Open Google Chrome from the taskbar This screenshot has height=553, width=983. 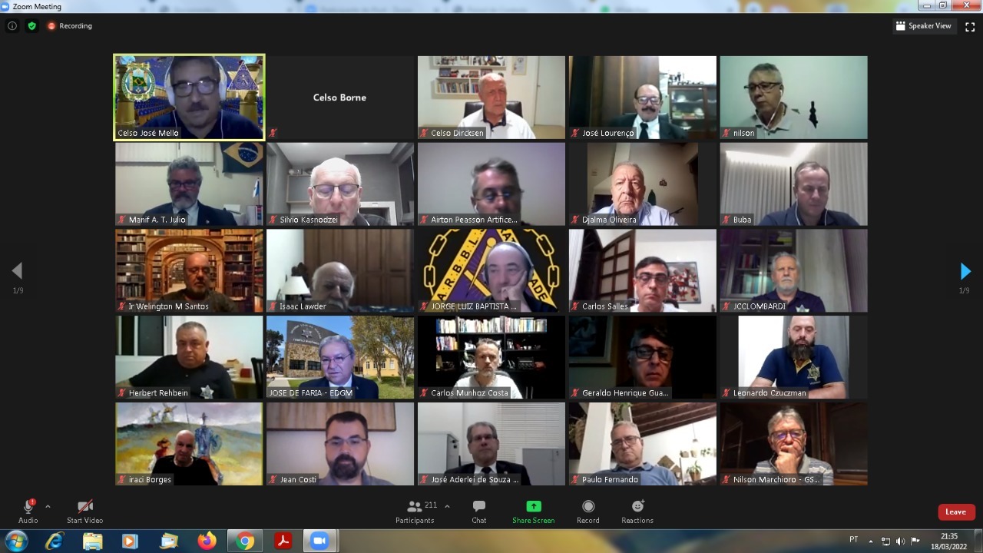point(245,541)
